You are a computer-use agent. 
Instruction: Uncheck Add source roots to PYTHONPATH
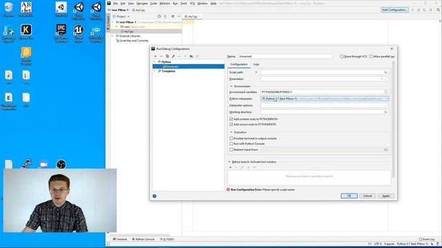pyautogui.click(x=231, y=124)
